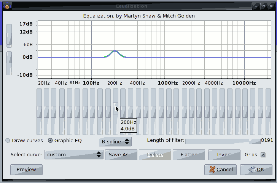
Task: Click the upper maximum dB vertical slider
Action: coord(9,36)
